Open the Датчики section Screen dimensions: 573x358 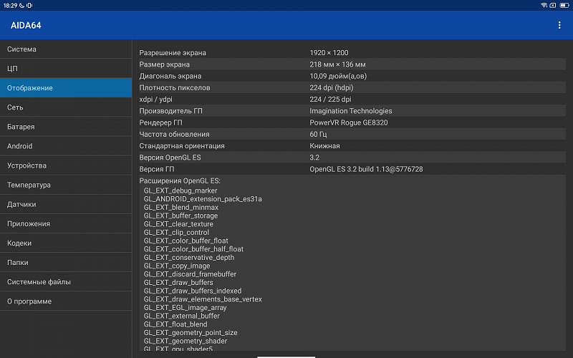[66, 204]
